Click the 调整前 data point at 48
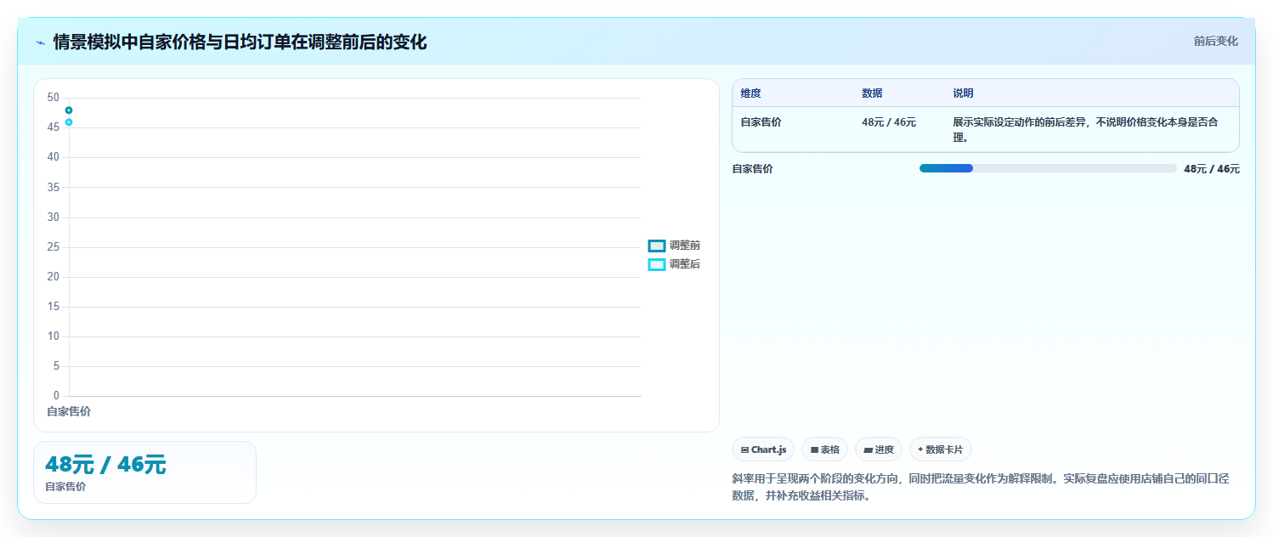 click(69, 110)
